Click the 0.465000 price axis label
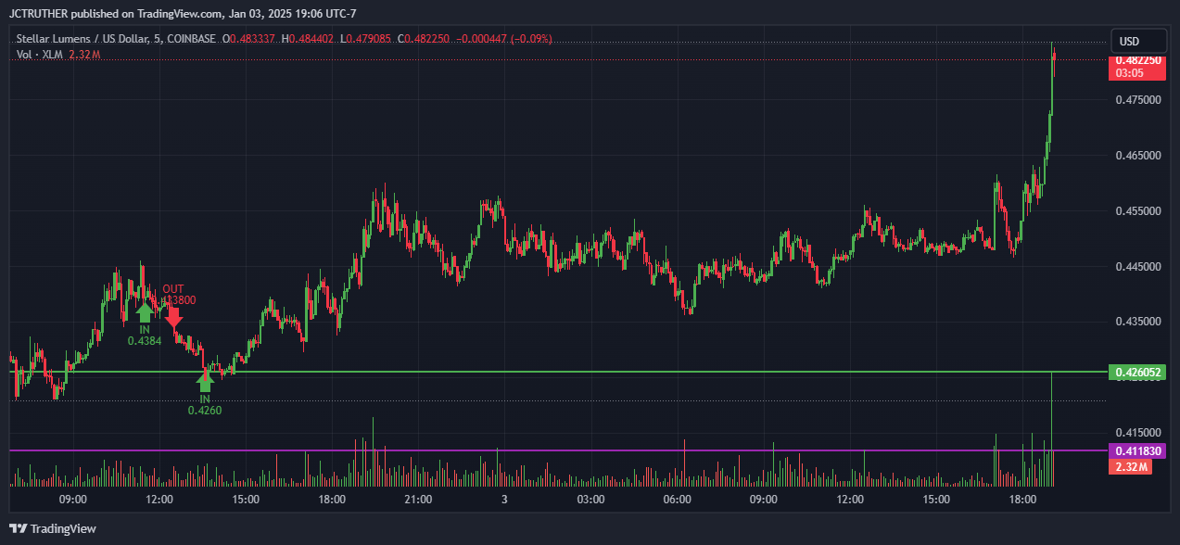Screen dimensions: 1180x545 coord(1138,155)
